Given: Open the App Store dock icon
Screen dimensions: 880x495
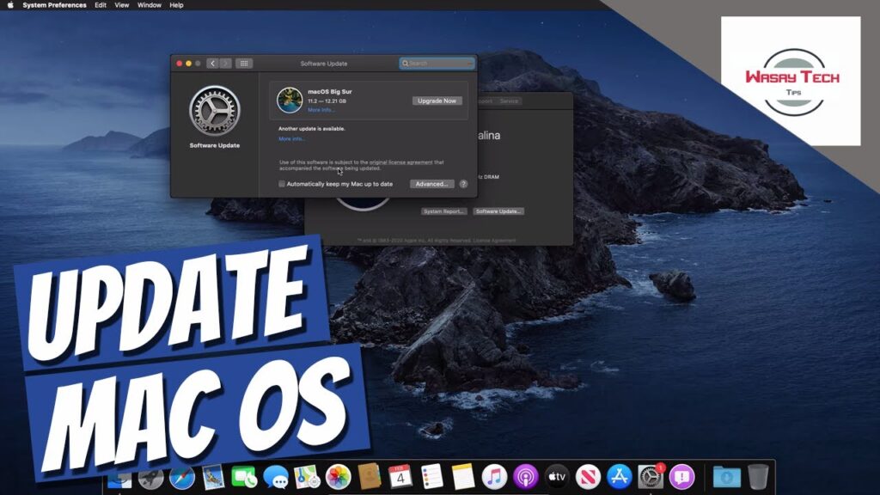Looking at the screenshot, I should (x=619, y=477).
